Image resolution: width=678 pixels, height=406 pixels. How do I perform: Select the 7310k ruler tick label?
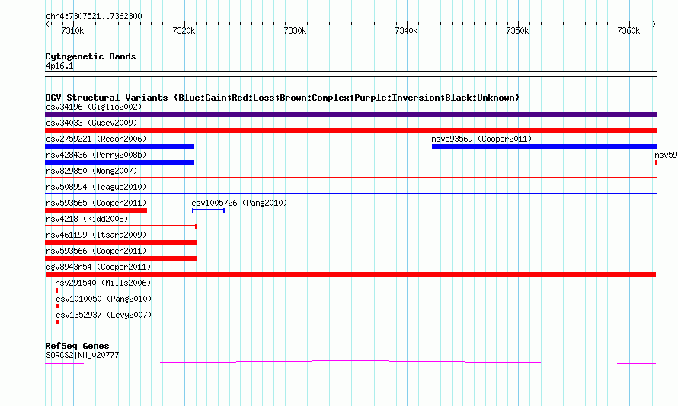pos(72,30)
